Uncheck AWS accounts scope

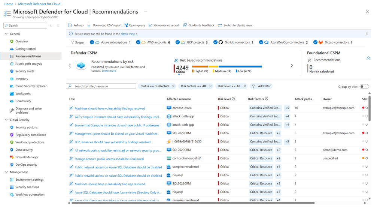138,42
